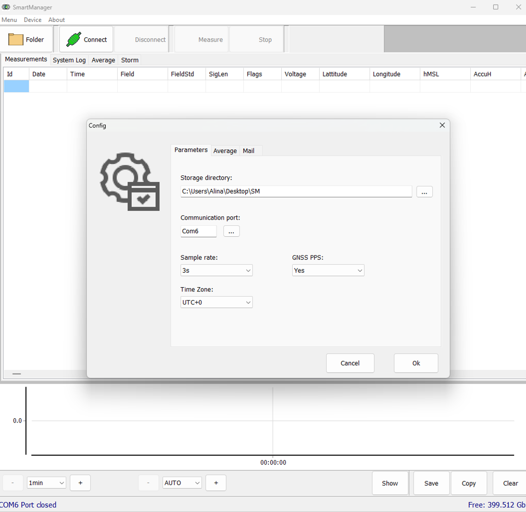
Task: Open the Device menu
Action: 32,20
